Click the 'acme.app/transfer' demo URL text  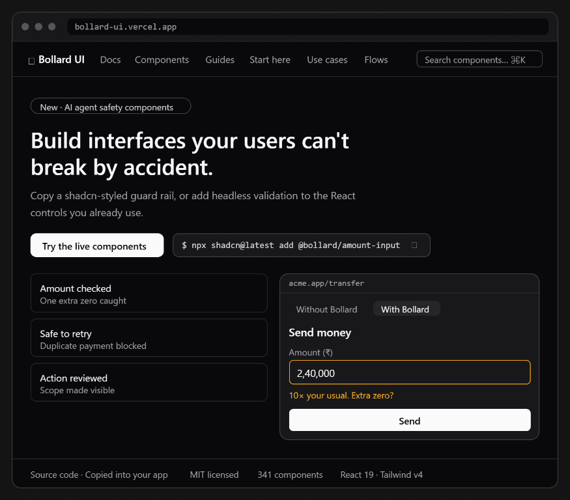tap(326, 283)
